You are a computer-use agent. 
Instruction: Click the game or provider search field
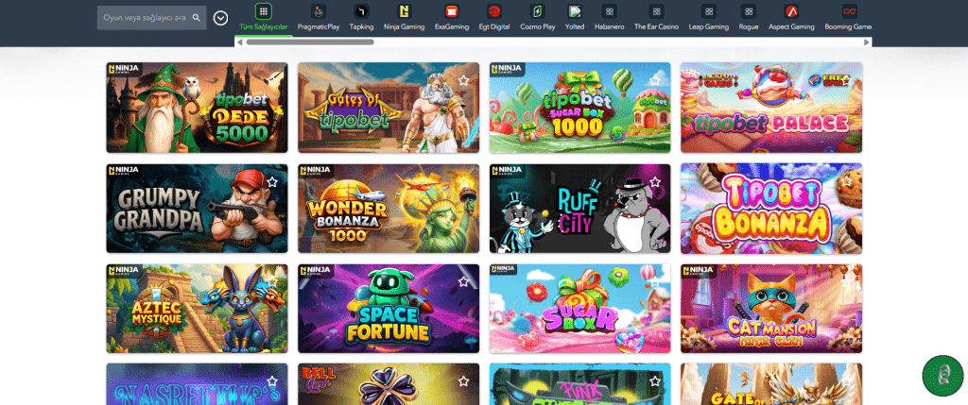click(x=142, y=18)
